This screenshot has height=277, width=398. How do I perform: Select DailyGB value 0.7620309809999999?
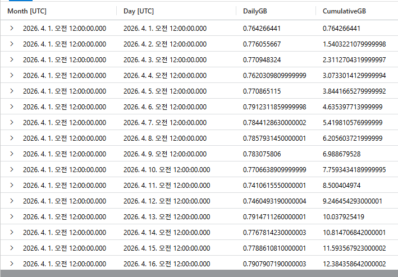[275, 76]
